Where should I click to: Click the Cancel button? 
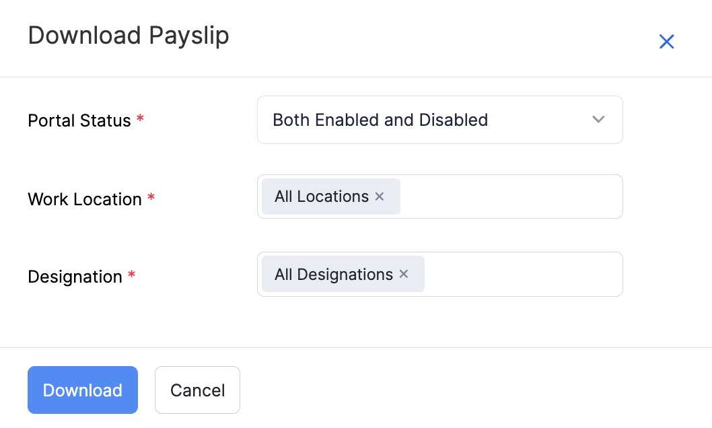[x=197, y=390]
